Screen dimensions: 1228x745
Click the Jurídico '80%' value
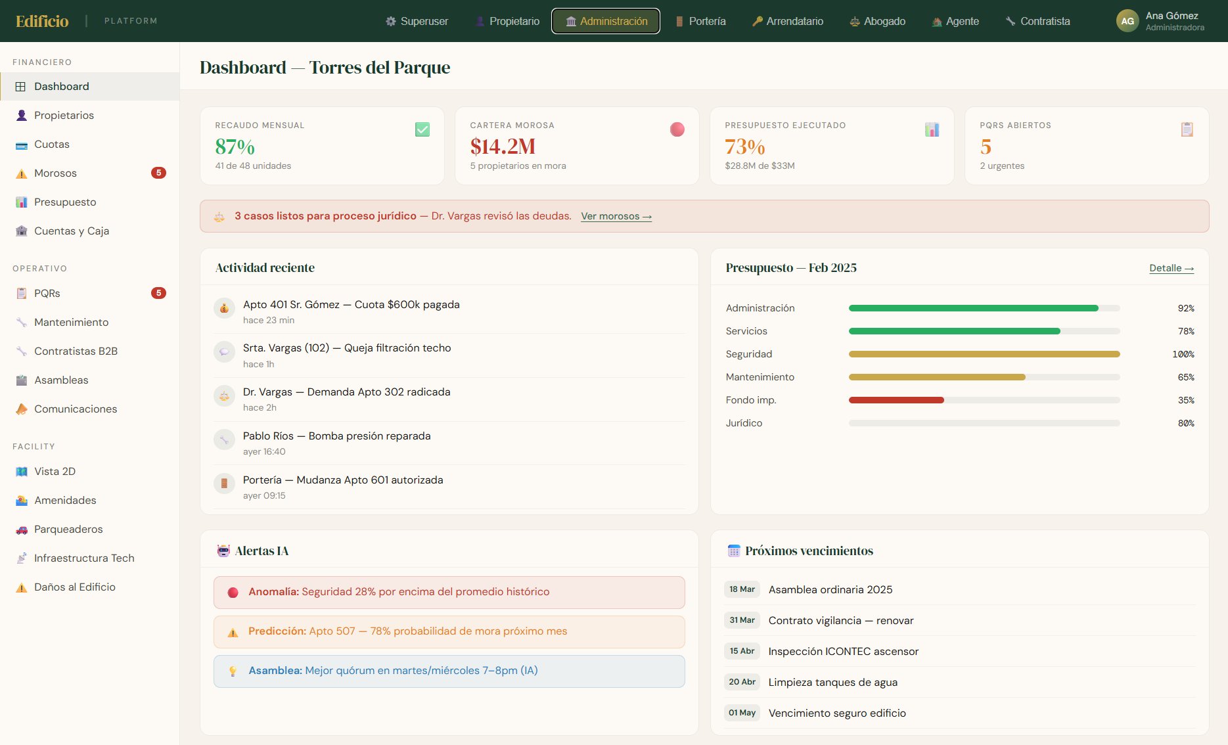point(1186,423)
